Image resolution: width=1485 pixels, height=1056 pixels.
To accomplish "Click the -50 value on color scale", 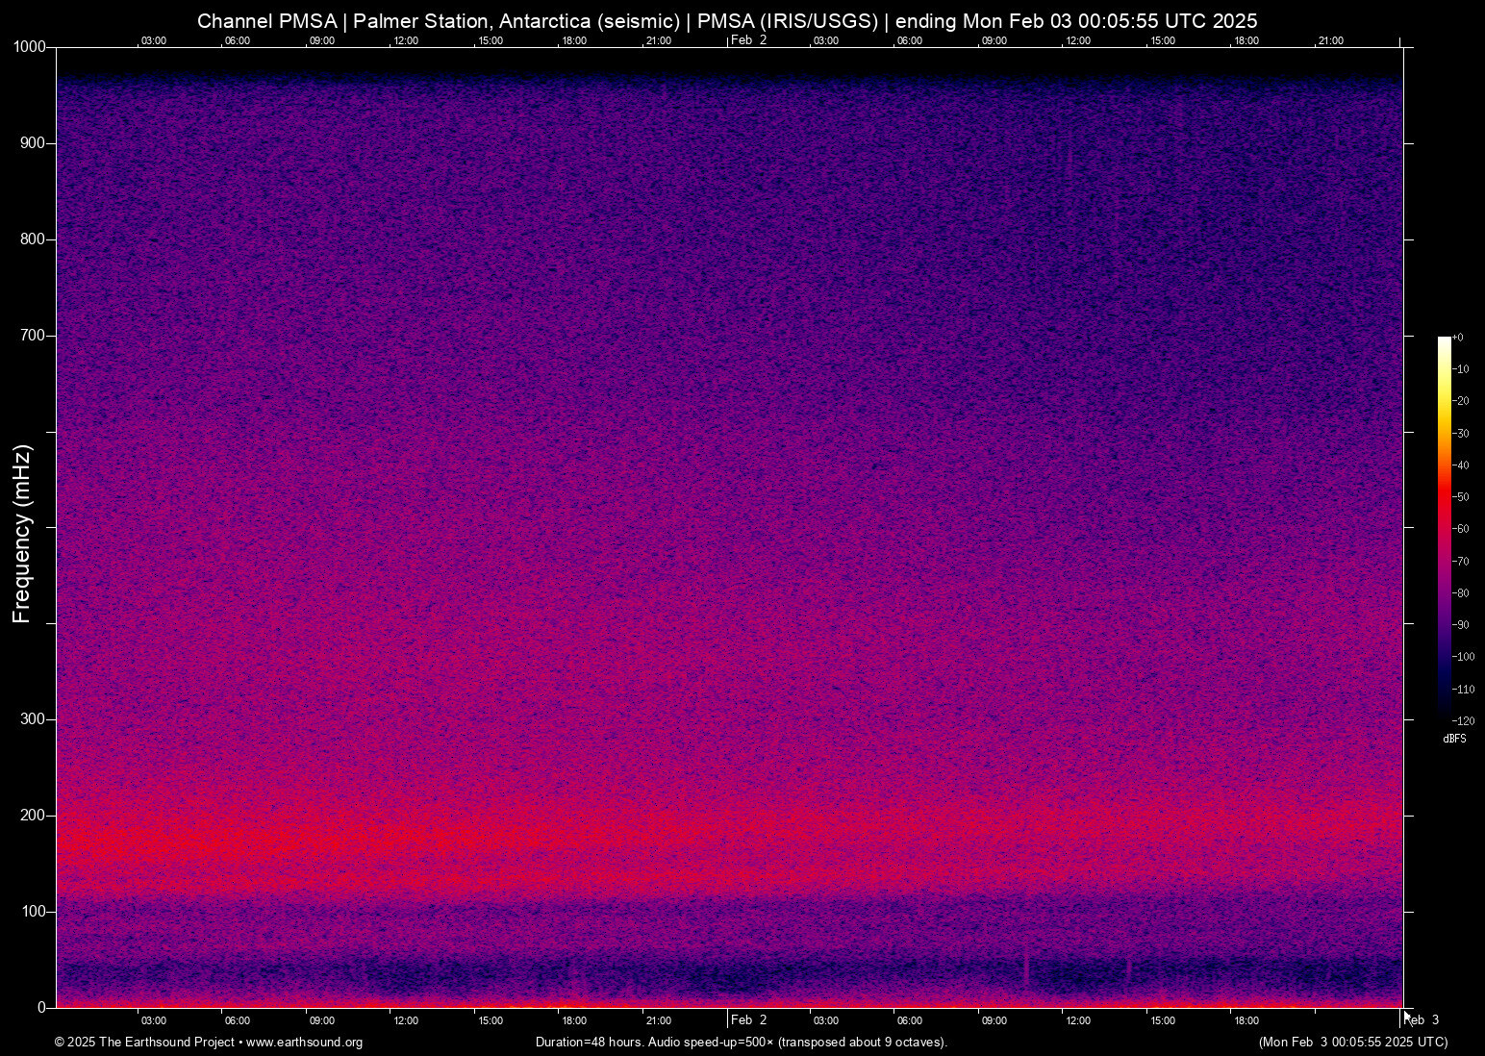I will [1461, 497].
